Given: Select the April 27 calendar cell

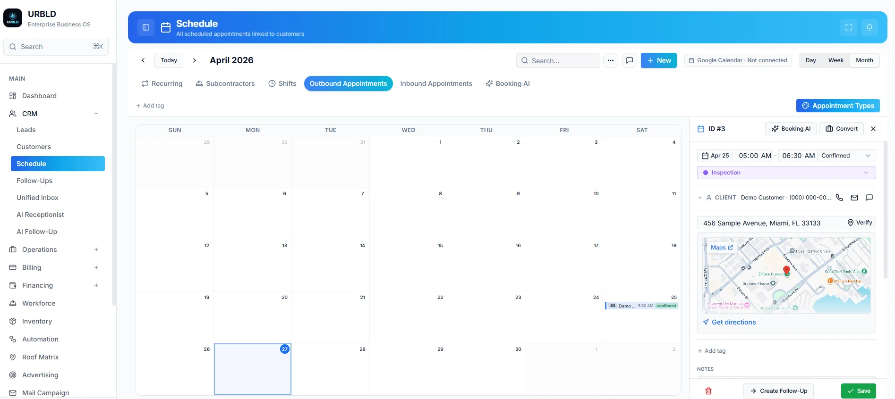Looking at the screenshot, I should pyautogui.click(x=253, y=369).
